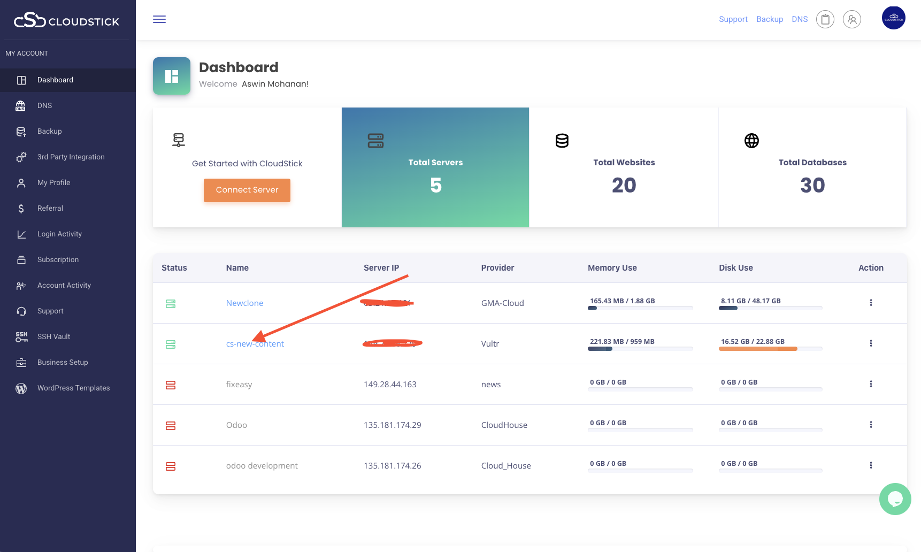Open the user account icon in header
Image resolution: width=921 pixels, height=552 pixels.
pyautogui.click(x=851, y=20)
